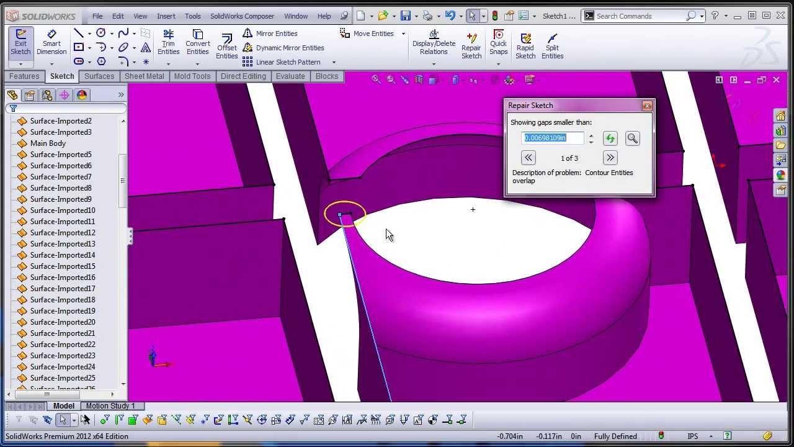The height and width of the screenshot is (447, 794).
Task: Click the Convert Entities tool
Action: (x=198, y=42)
